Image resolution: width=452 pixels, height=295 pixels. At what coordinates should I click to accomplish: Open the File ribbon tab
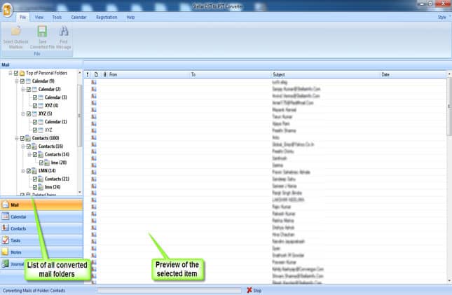click(22, 18)
